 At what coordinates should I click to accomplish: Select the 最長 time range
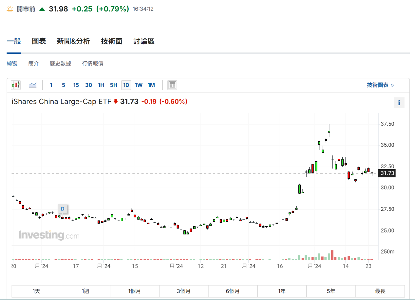[380, 291]
